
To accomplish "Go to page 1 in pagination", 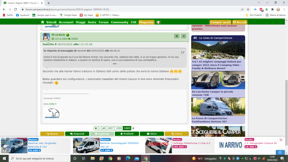I will point(100,128).
